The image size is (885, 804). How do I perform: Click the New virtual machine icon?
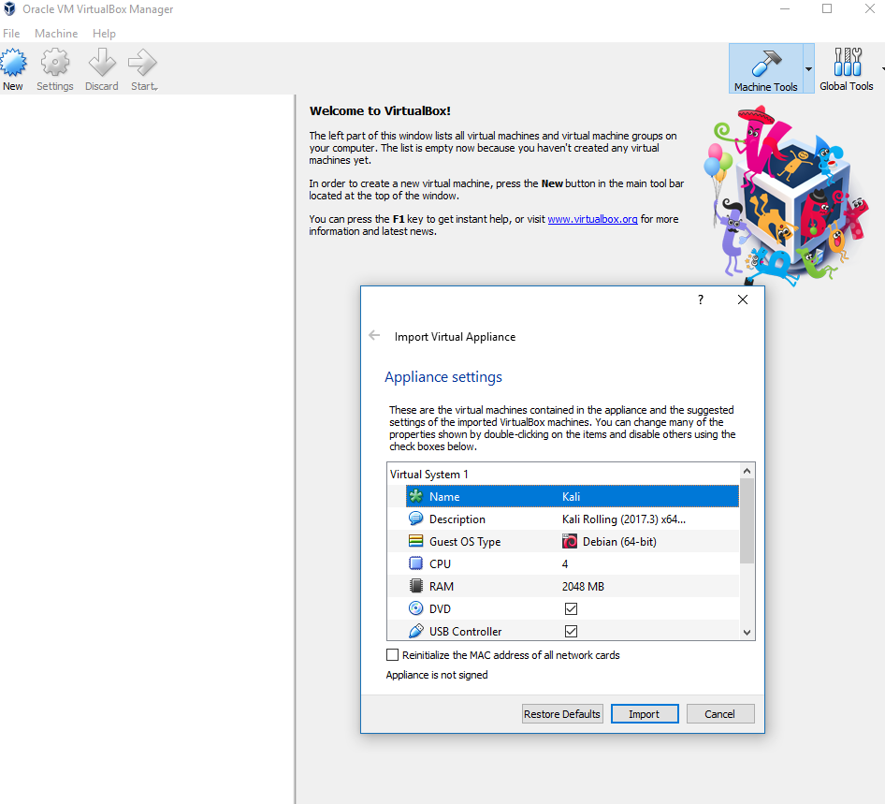coord(13,62)
